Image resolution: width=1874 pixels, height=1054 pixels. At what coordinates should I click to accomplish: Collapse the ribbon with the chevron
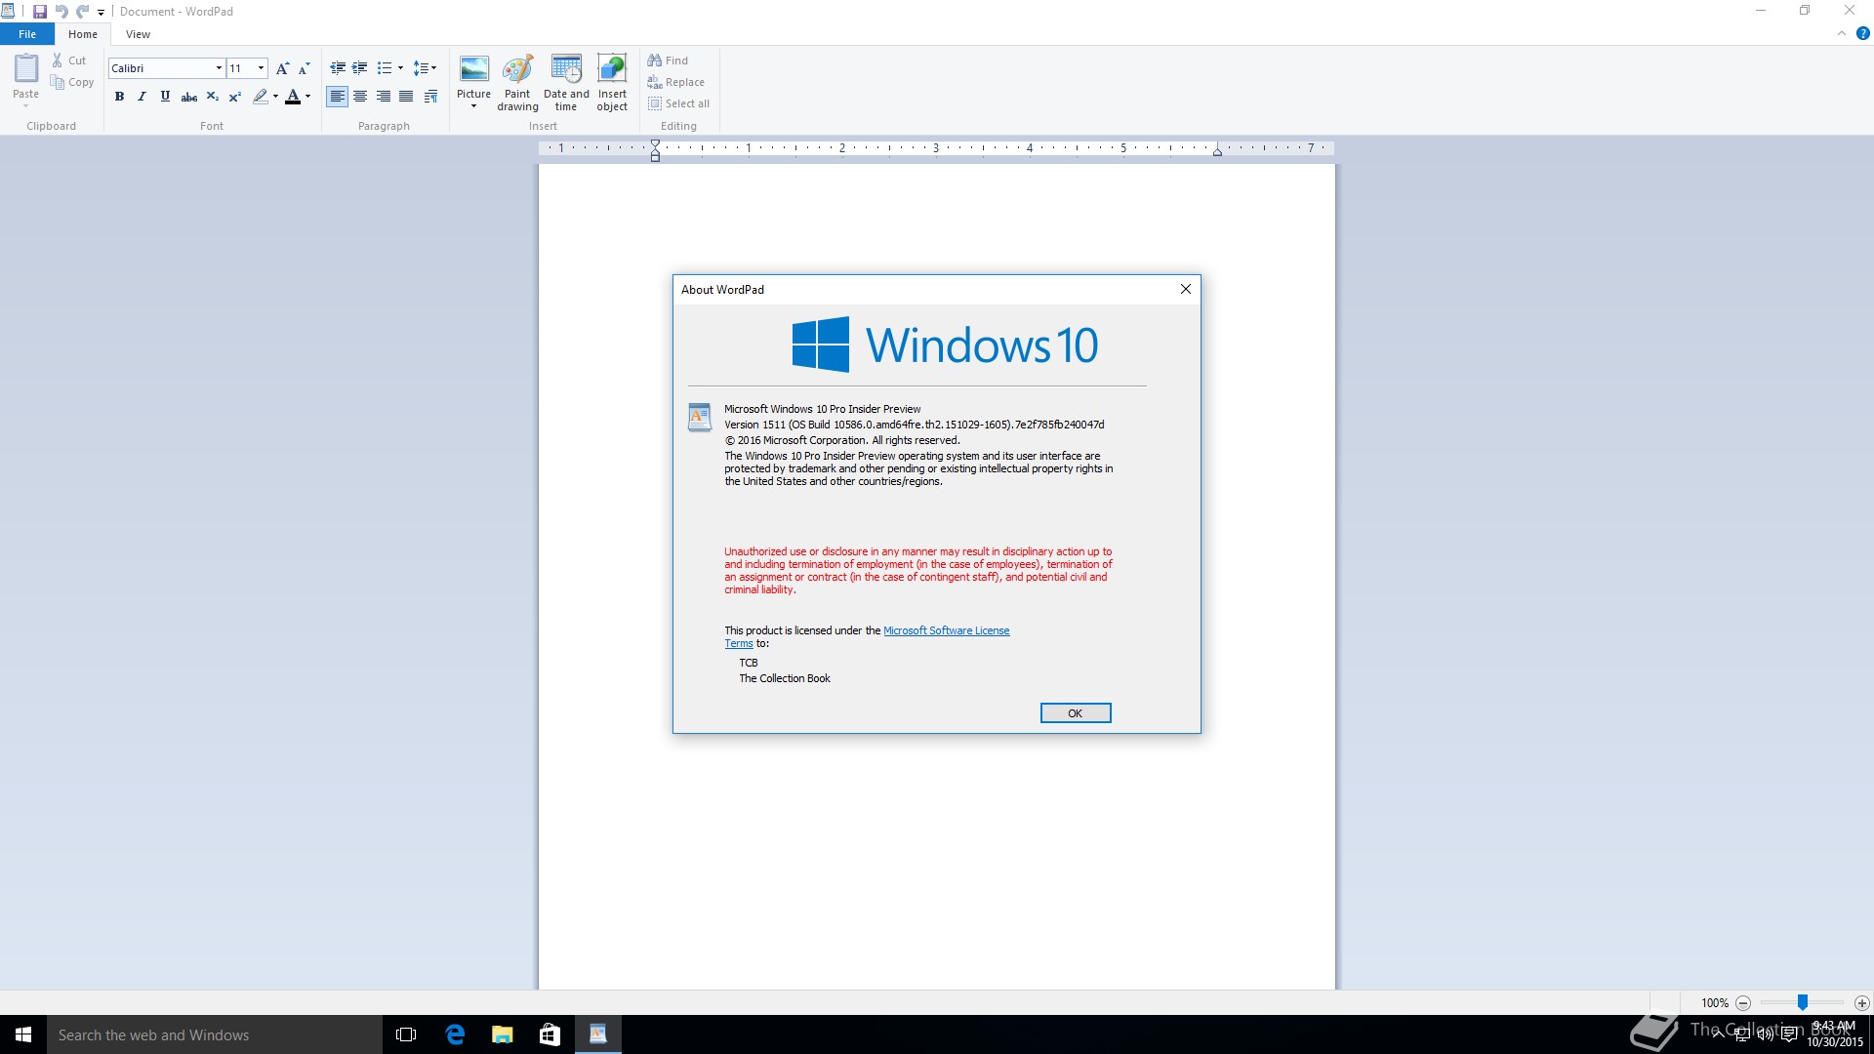point(1842,33)
